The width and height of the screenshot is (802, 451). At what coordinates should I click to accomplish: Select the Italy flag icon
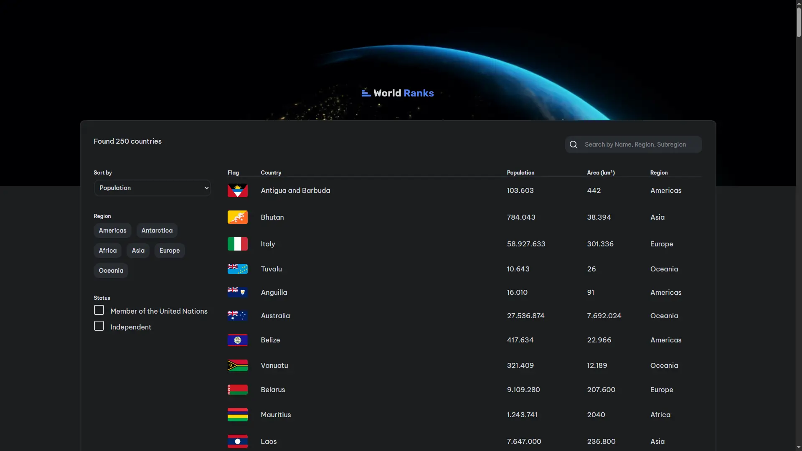coord(237,244)
